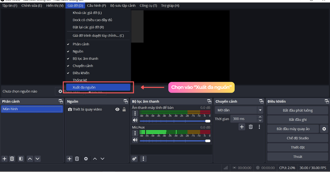Mute Âm thanh máy tính để bàn

[135, 120]
